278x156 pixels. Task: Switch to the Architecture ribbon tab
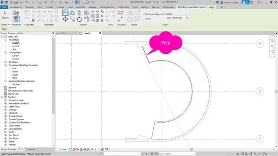(16, 7)
